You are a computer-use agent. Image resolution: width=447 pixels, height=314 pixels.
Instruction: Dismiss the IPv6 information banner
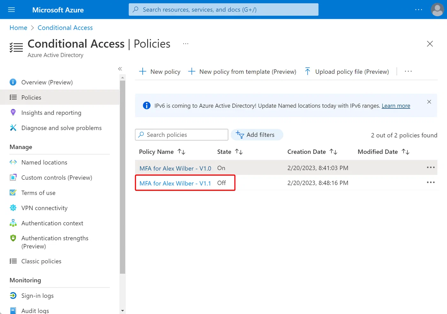pyautogui.click(x=429, y=102)
